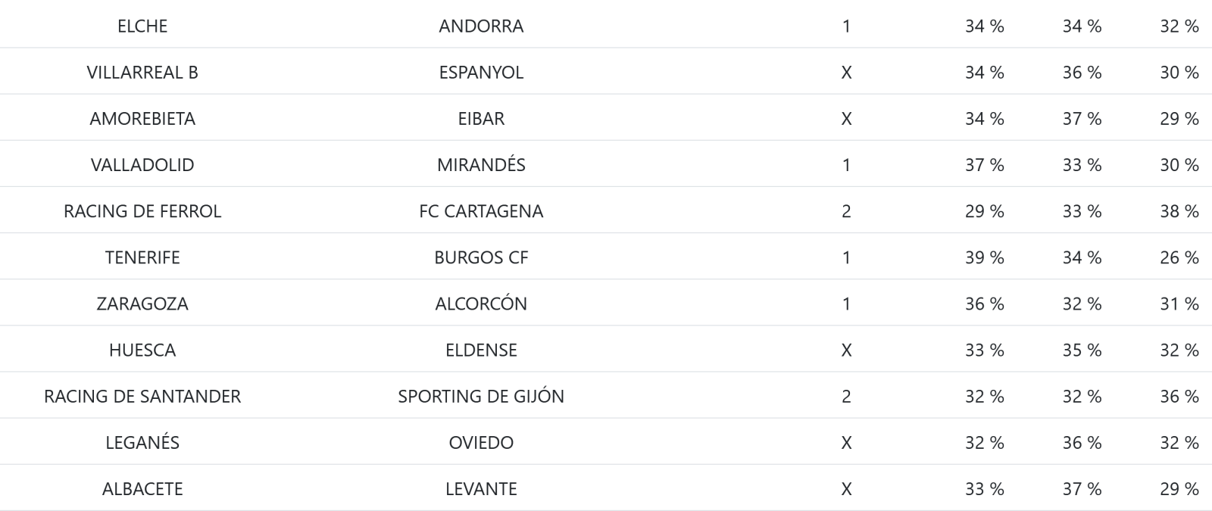Click the OVIEDO away team name
1212x511 pixels.
[x=481, y=442]
